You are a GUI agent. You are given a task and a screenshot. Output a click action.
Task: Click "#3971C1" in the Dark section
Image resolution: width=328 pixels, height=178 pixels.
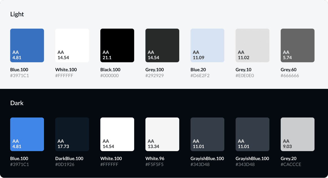pyautogui.click(x=19, y=165)
